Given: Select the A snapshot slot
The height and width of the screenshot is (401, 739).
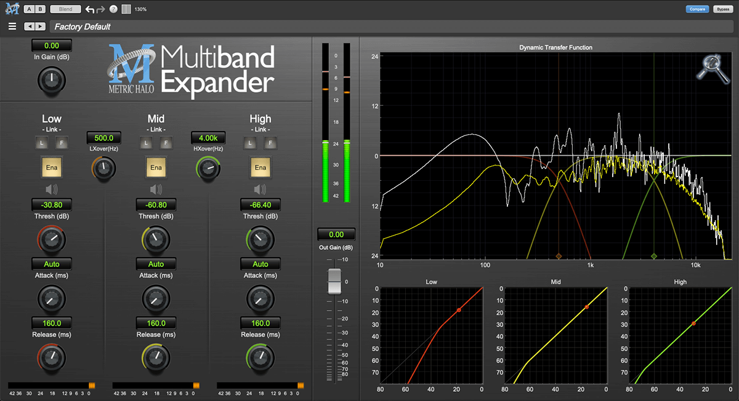Looking at the screenshot, I should pos(28,9).
